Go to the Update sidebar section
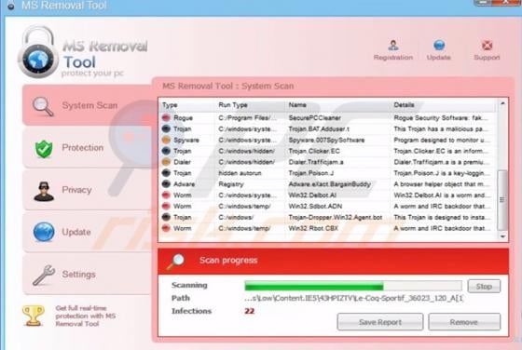Screen dimensions: 522x350 (88, 232)
